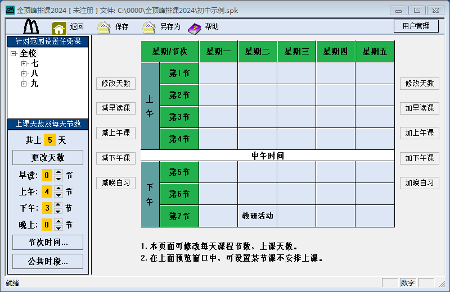
Task: Click the 第5节 row header
Action: coord(179,172)
